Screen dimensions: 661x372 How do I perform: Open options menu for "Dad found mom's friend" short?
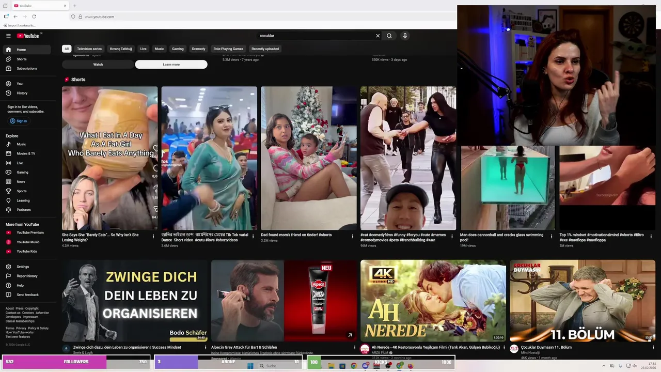click(353, 237)
